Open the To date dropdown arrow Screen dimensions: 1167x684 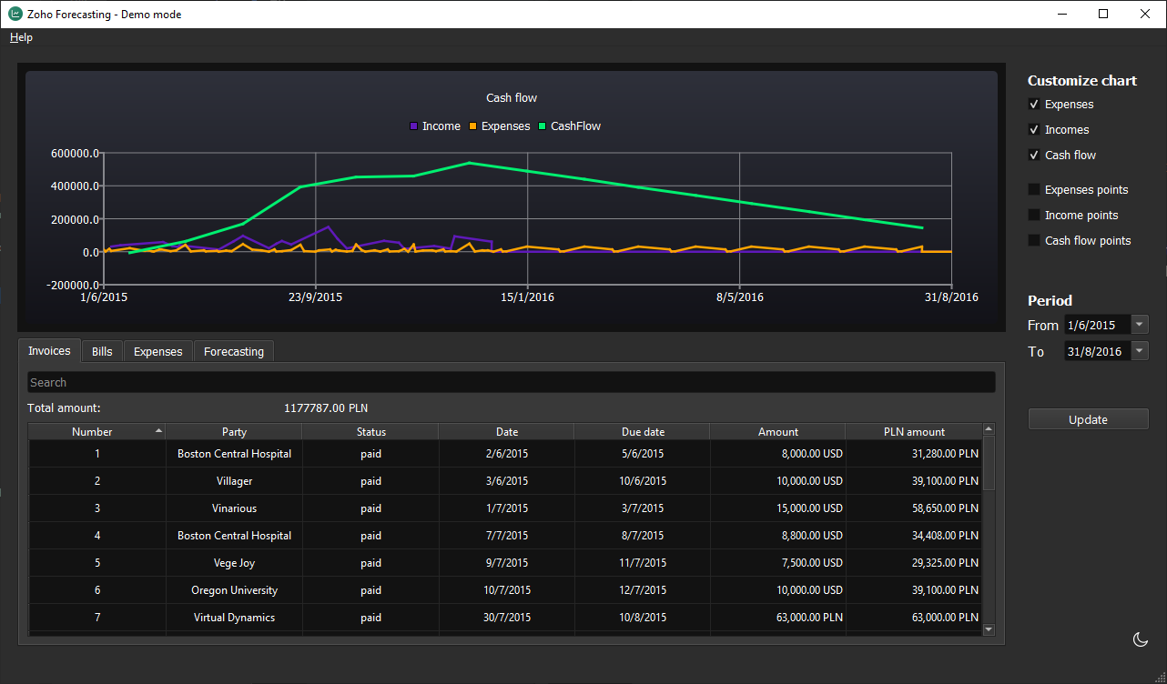pyautogui.click(x=1140, y=351)
